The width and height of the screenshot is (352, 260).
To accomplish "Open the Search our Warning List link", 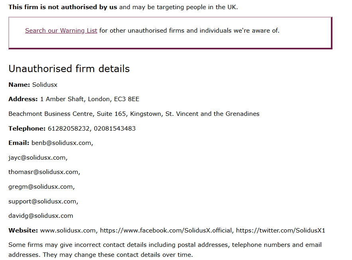I will point(61,31).
